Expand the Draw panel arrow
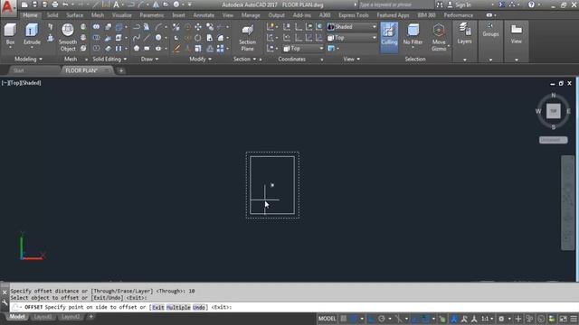Viewport: 579px width, 325px height. (x=157, y=60)
